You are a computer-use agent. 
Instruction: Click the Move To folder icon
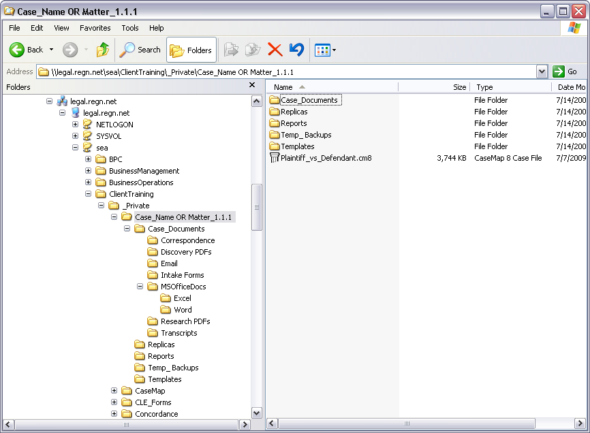click(232, 50)
